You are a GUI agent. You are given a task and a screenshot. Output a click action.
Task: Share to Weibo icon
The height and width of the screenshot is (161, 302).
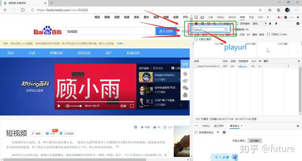(185, 81)
